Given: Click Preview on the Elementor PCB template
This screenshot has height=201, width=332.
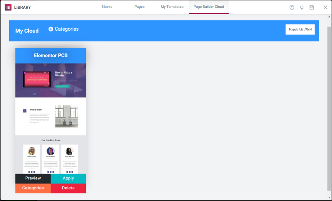Looking at the screenshot, I should (33, 178).
